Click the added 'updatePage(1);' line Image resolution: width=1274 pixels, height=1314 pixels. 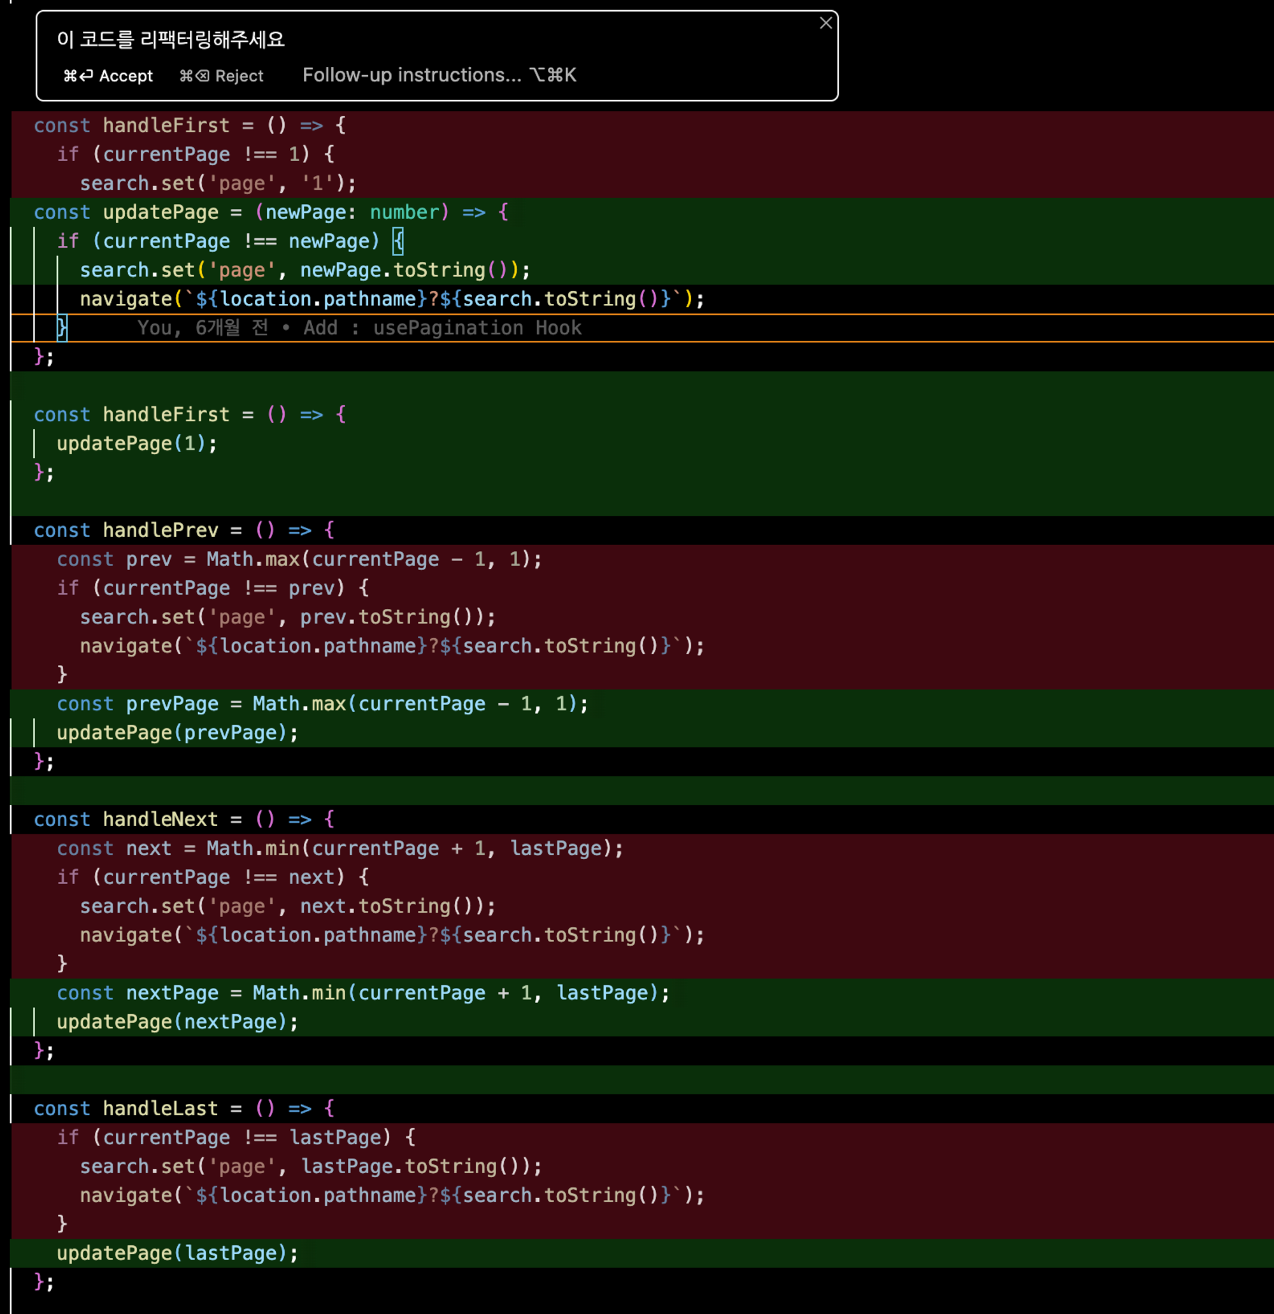137,444
